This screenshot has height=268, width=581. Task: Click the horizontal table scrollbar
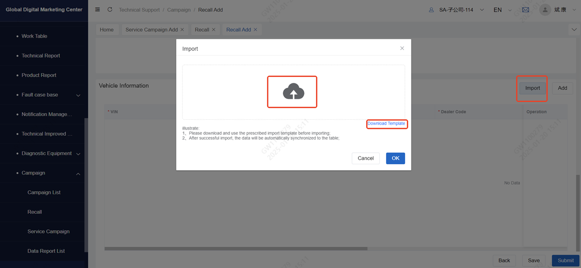[x=236, y=249]
